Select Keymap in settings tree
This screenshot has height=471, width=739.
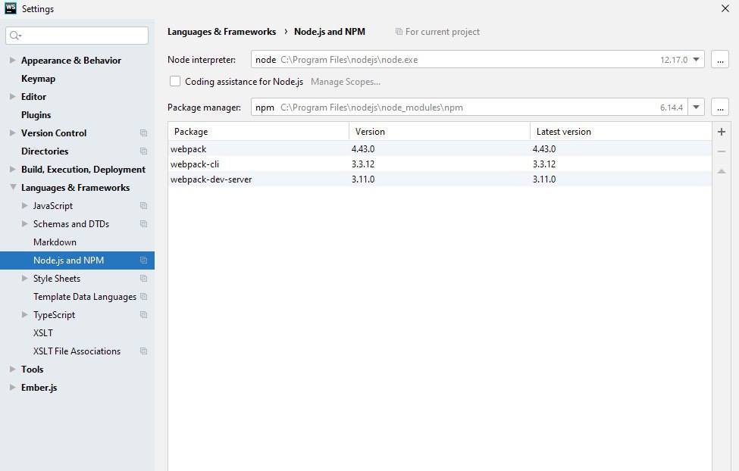point(38,79)
